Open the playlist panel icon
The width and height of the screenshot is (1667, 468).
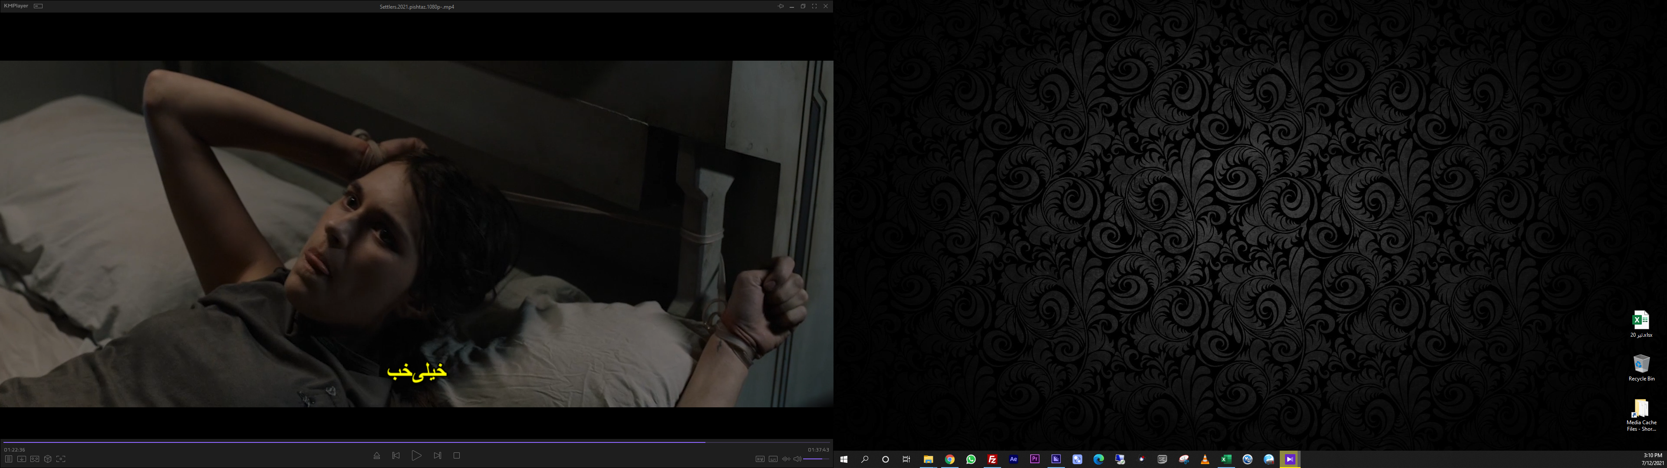point(8,459)
